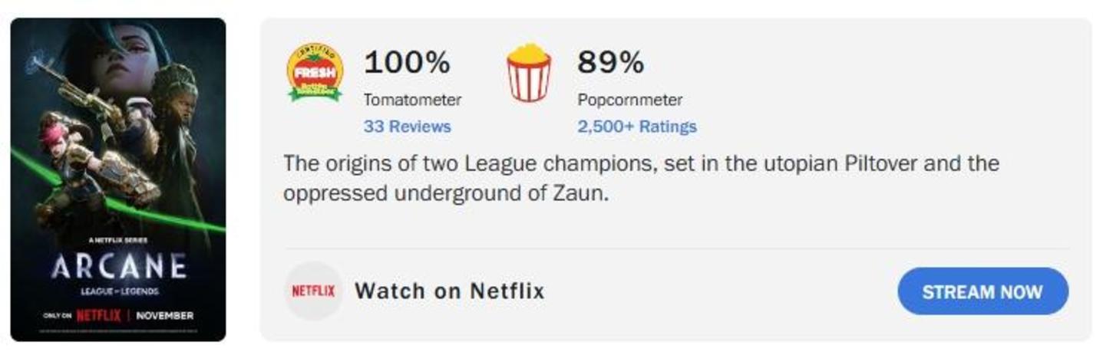Select the Tomatometer label
Screen dimensions: 1103x352
(412, 100)
